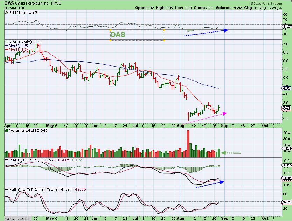This screenshot has width=292, height=221.
Task: Click the 4.35 MA(50) axis price tag
Action: 286,88
